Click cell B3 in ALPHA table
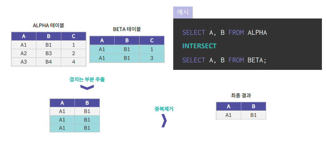This screenshot has width=326, height=141. tap(49, 53)
